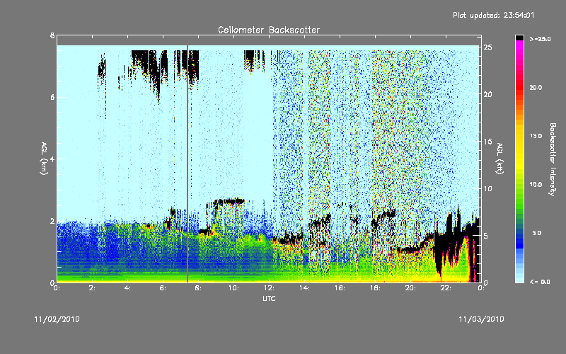The width and height of the screenshot is (566, 354).
Task: Click the 'AGL (km)' left axis label
Action: [44, 159]
